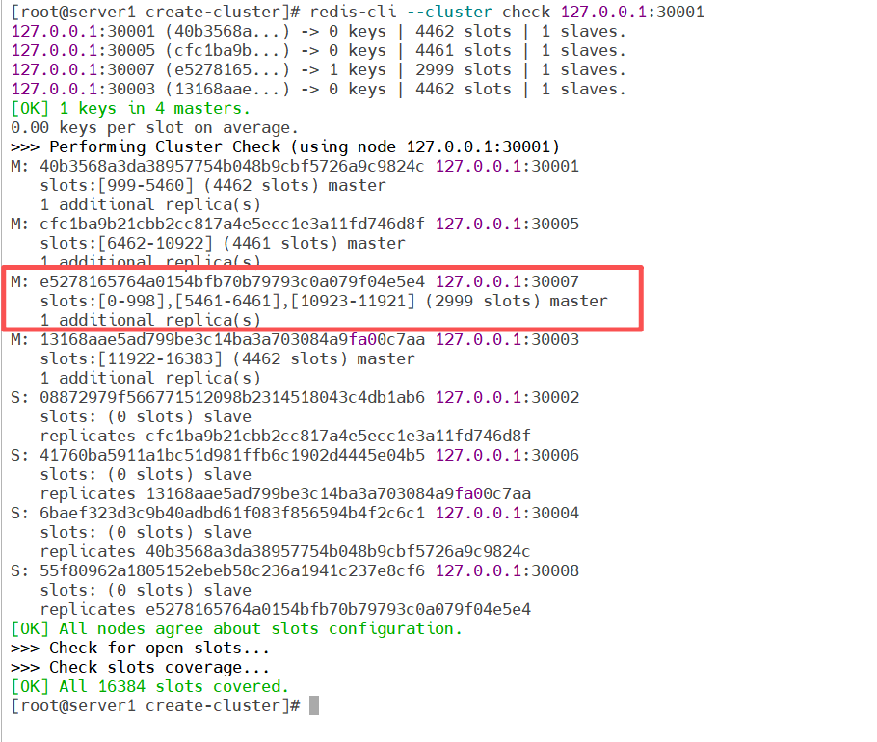Click the summary line for 127.0.0.1:30001 (40b3568a...)
This screenshot has width=877, height=742.
[318, 31]
